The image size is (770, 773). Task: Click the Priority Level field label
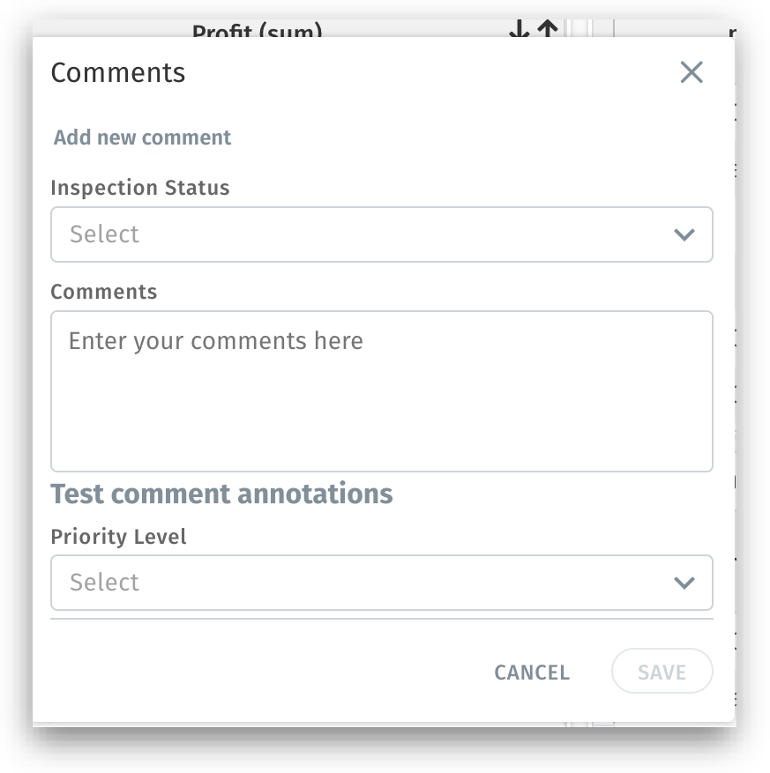tap(118, 537)
